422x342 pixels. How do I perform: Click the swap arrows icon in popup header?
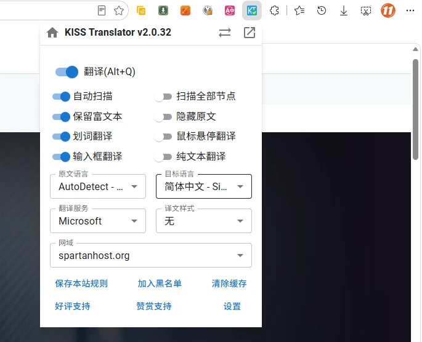225,33
